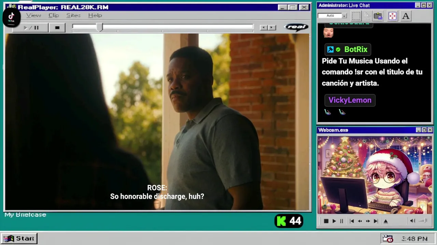Click the task scheduler tray icon
Screen dimensions: 437x245
point(387,239)
